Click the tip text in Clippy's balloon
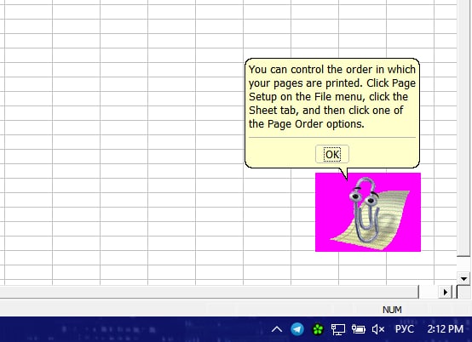This screenshot has width=472, height=342. point(332,97)
